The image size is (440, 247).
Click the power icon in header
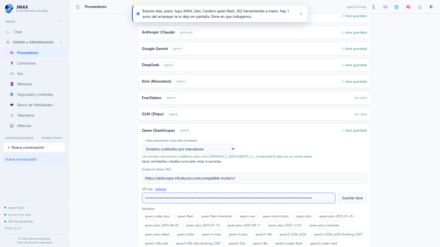420,7
